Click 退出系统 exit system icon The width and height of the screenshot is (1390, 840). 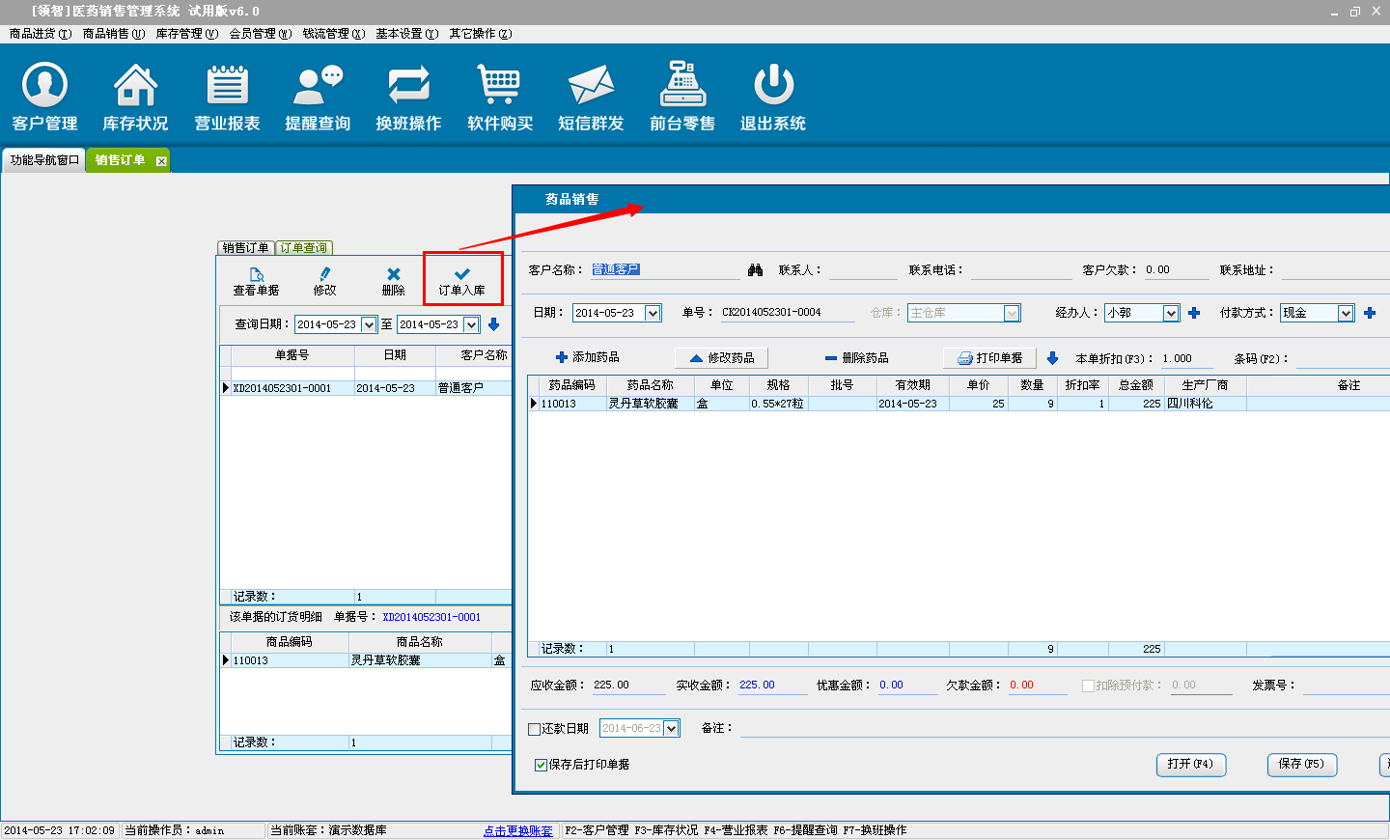coord(773,96)
